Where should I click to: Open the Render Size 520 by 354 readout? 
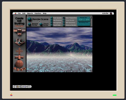84,19
